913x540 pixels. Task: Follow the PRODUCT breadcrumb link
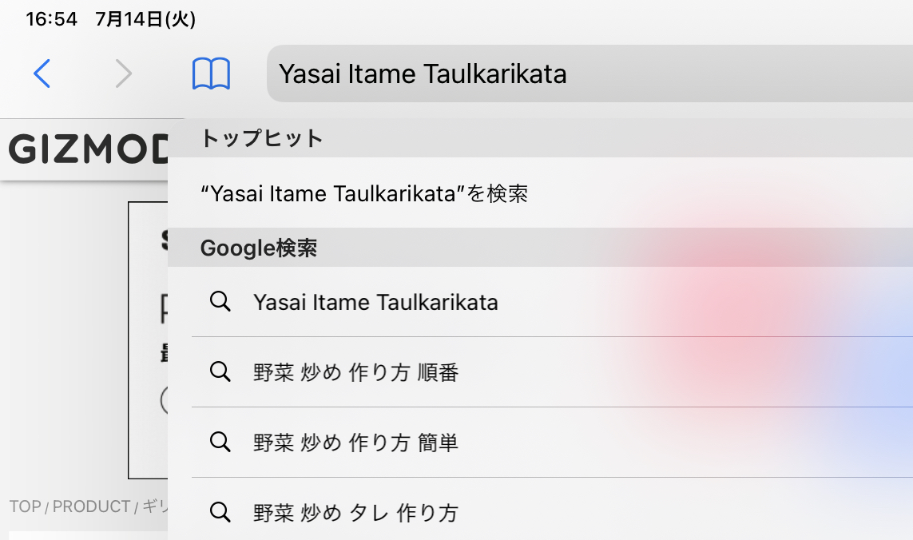(91, 506)
